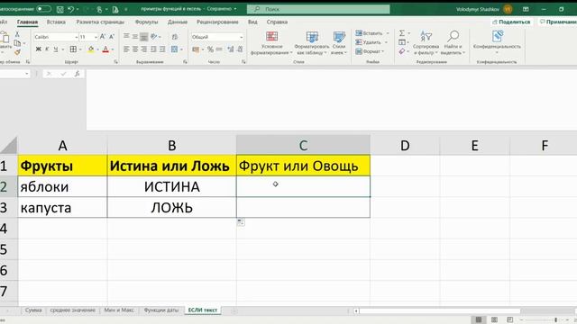This screenshot has width=577, height=324.
Task: Click the Auto Fill Options icon below C3
Action: pyautogui.click(x=241, y=222)
